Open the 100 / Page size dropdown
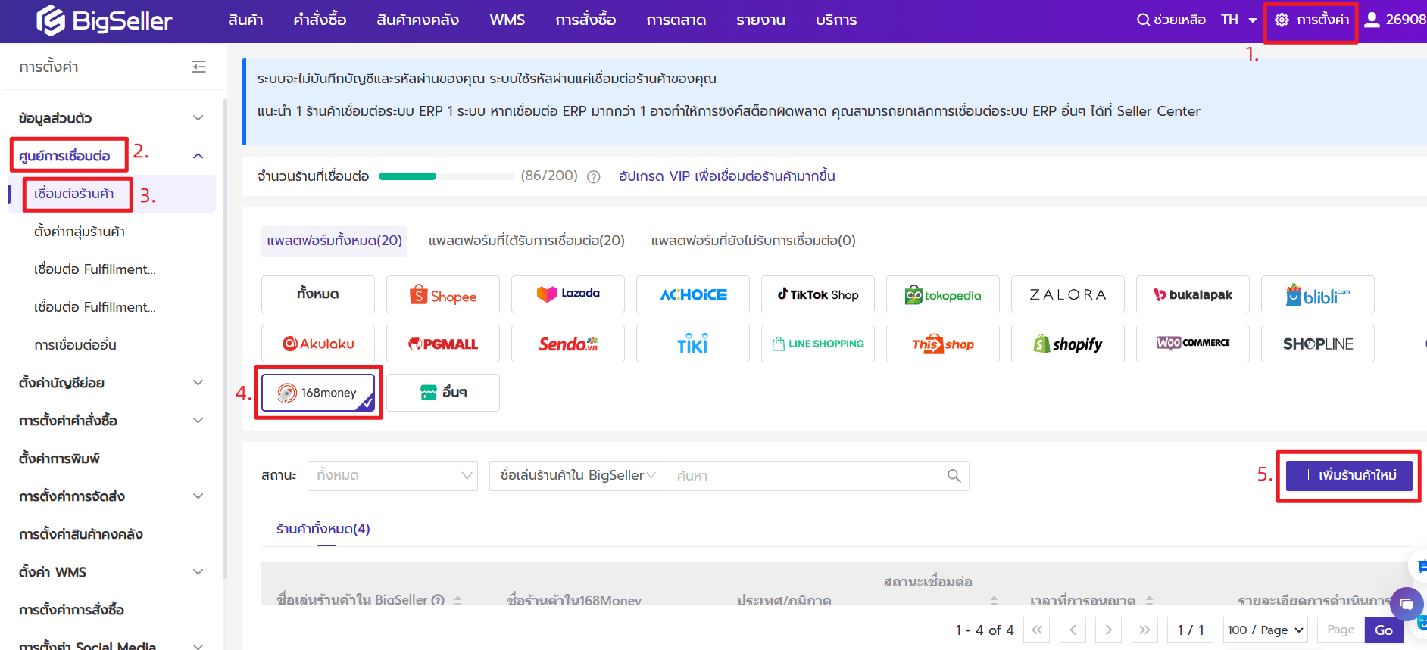This screenshot has height=650, width=1427. tap(1266, 630)
